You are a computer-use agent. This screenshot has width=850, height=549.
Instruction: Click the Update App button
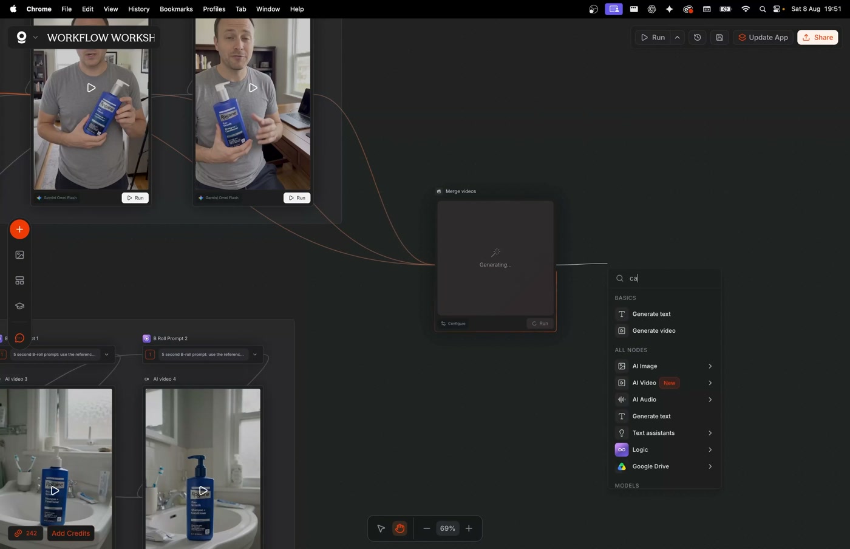coord(763,38)
